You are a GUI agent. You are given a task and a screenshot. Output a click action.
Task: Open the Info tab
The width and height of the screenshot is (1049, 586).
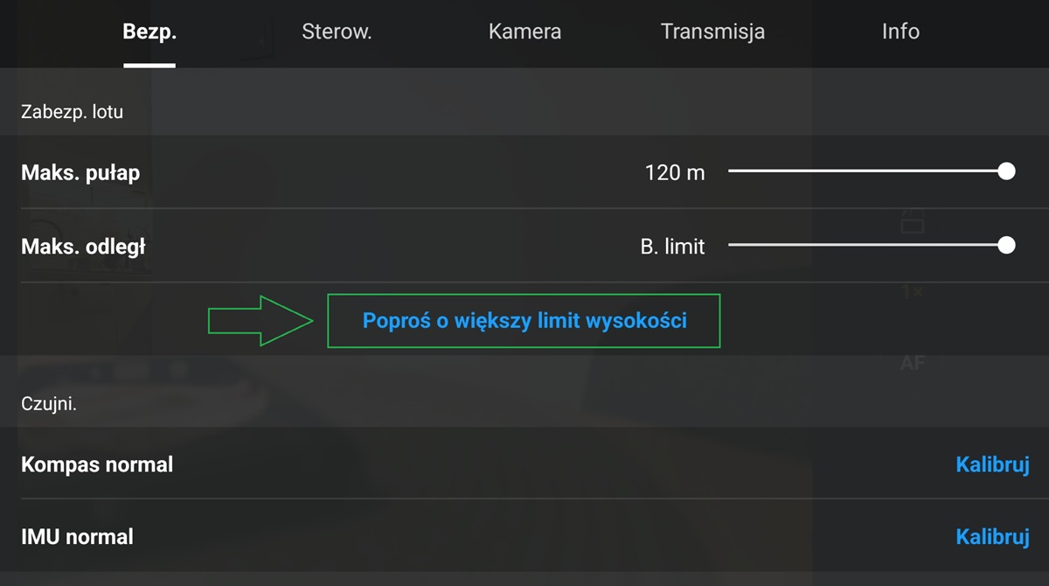(900, 31)
